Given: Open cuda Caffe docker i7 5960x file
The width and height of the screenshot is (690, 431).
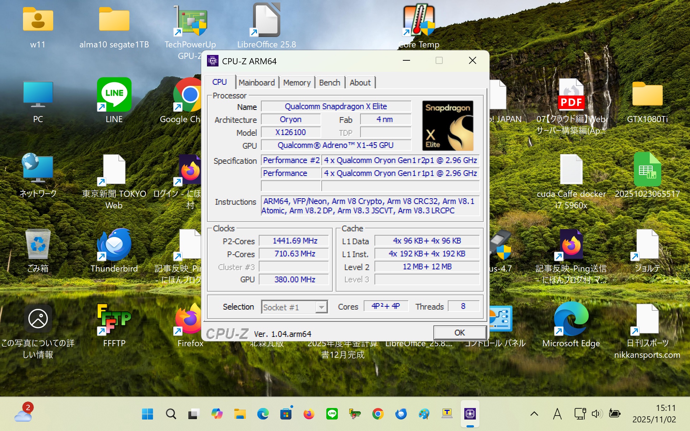Looking at the screenshot, I should [x=571, y=182].
